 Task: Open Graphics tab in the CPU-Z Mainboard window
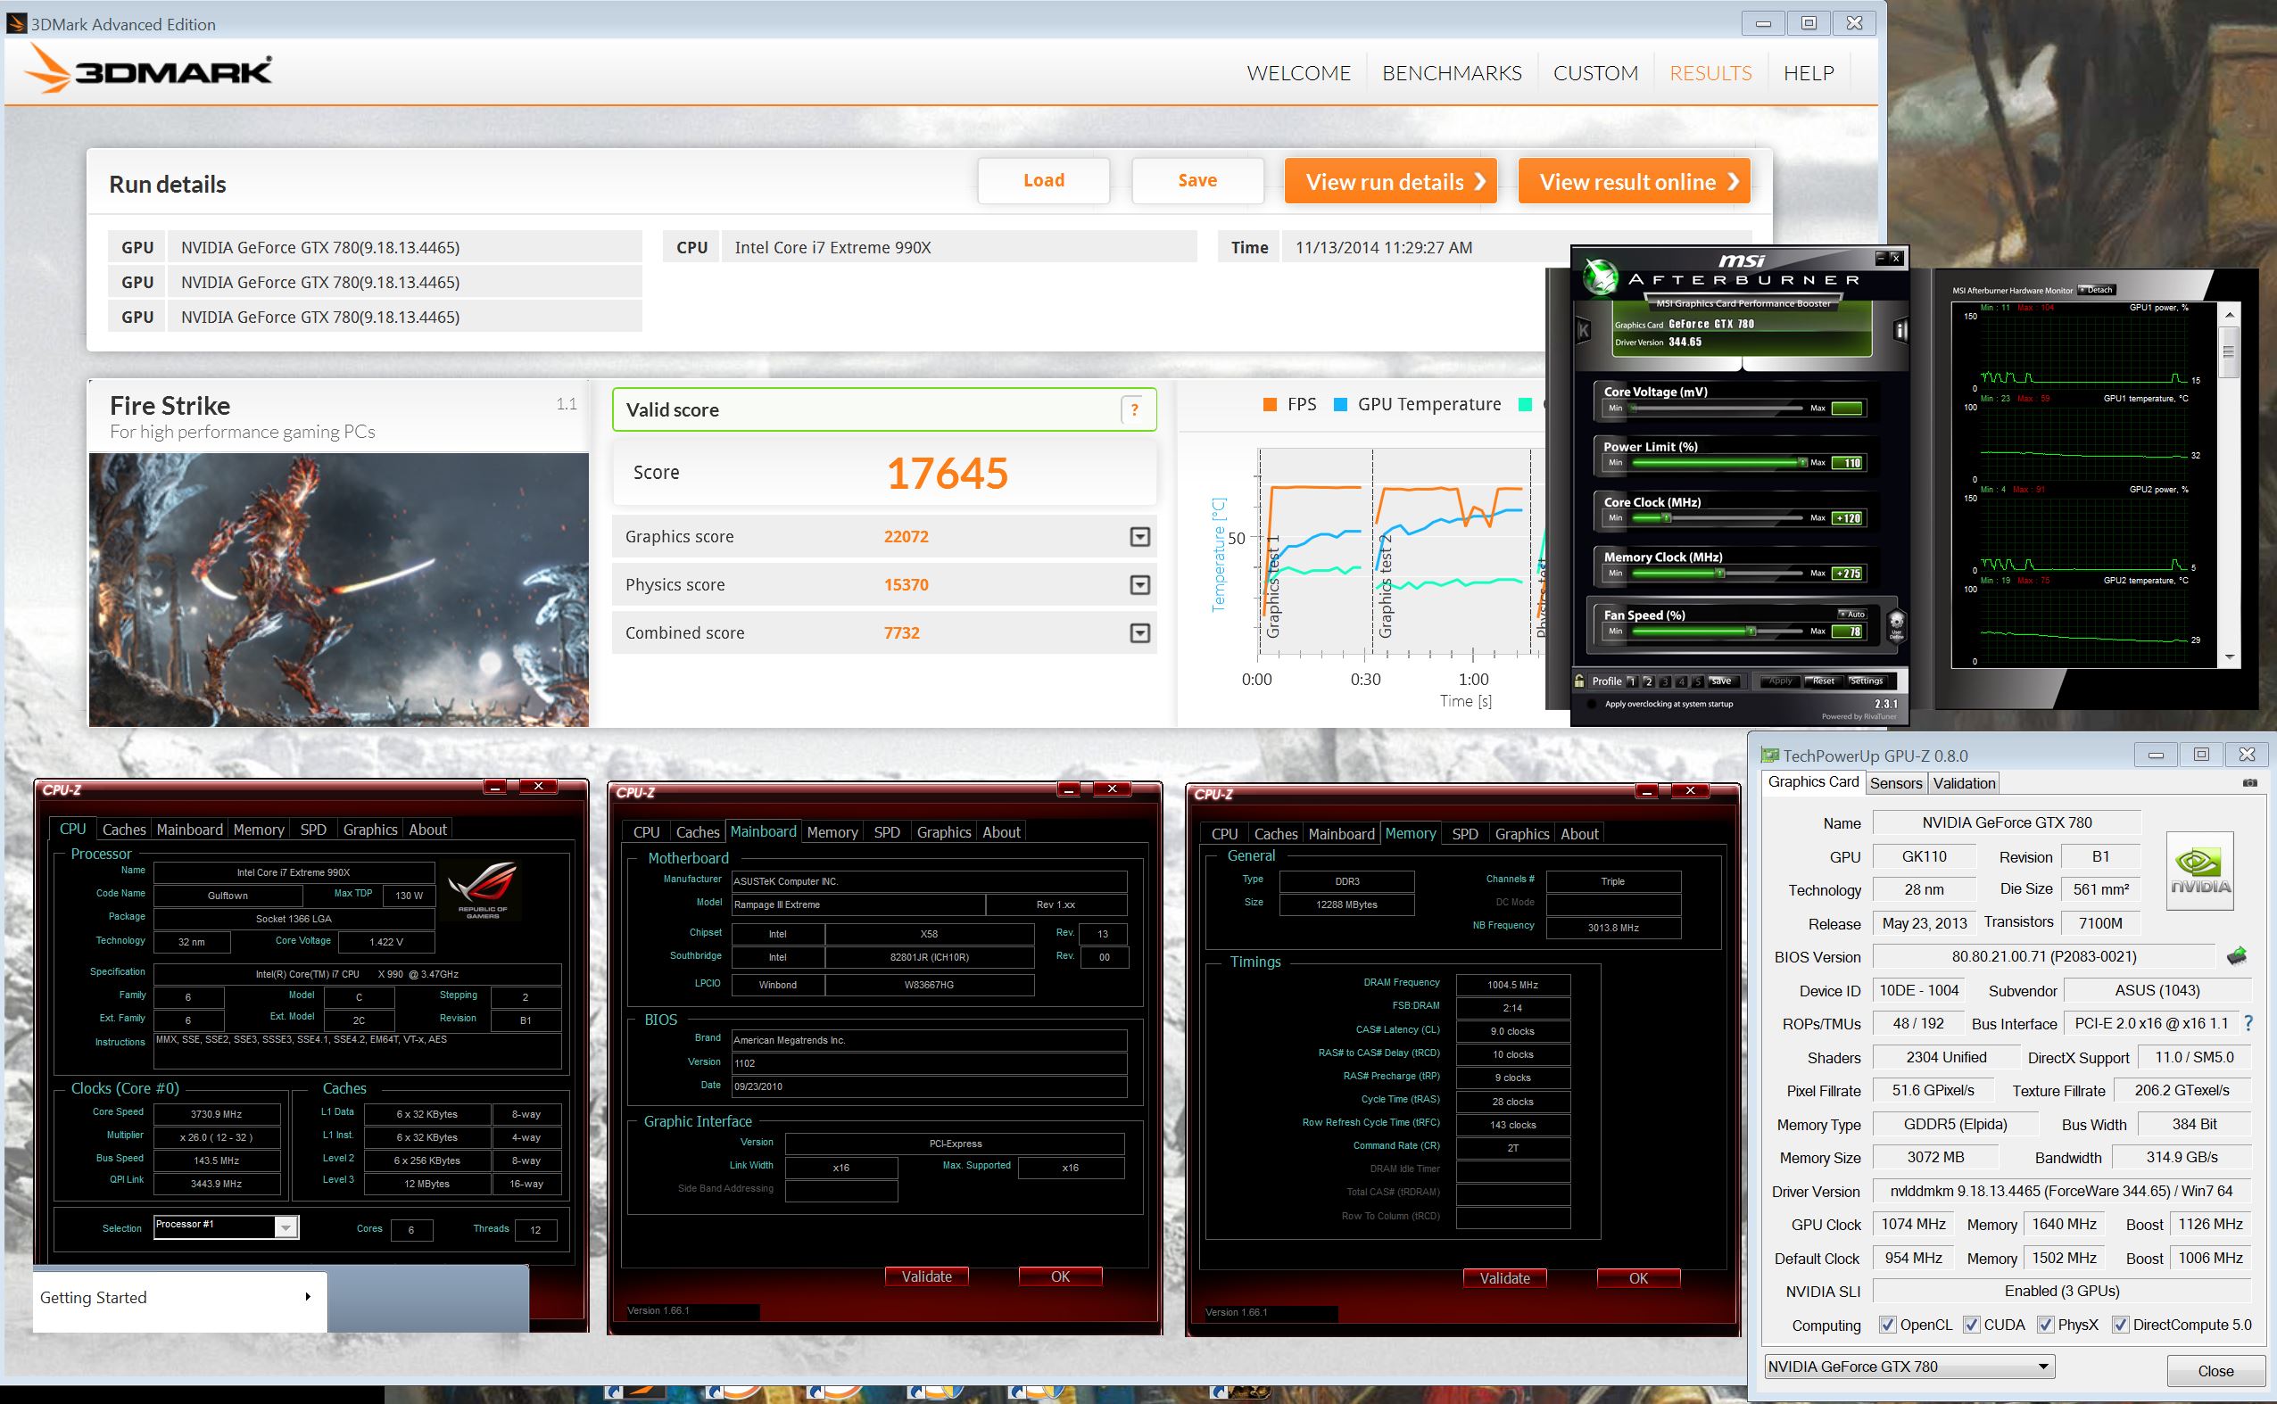(943, 832)
